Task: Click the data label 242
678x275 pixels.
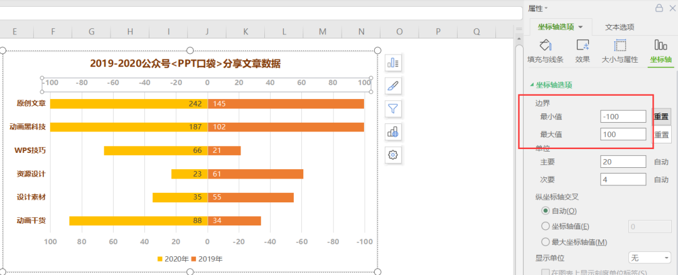Action: click(195, 103)
